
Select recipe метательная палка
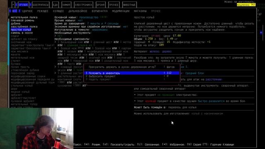click(x=24, y=17)
